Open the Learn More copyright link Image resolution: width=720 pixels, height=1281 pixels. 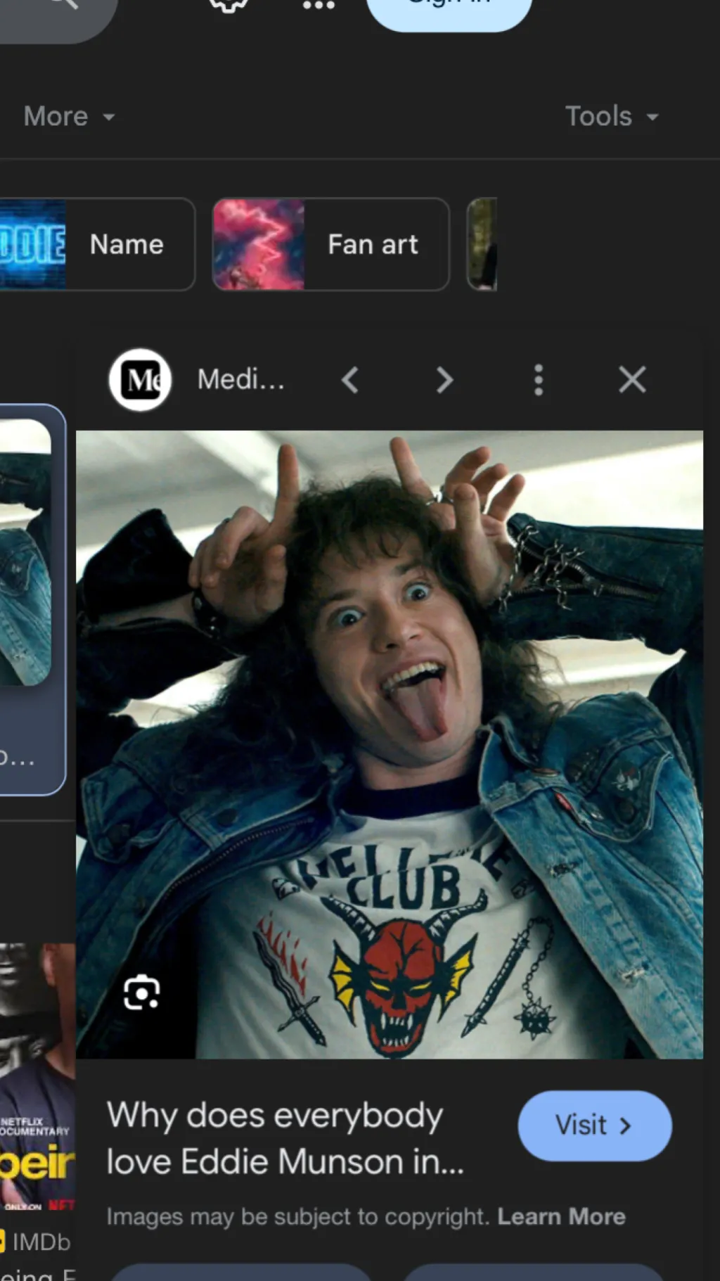(561, 1216)
